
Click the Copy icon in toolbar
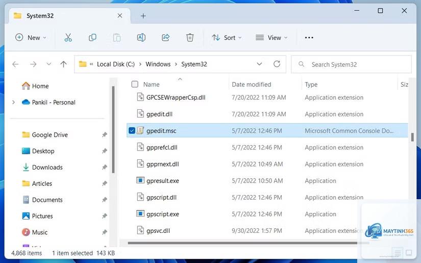point(92,38)
